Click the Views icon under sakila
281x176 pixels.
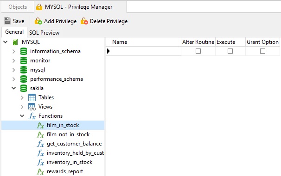[x=32, y=107]
